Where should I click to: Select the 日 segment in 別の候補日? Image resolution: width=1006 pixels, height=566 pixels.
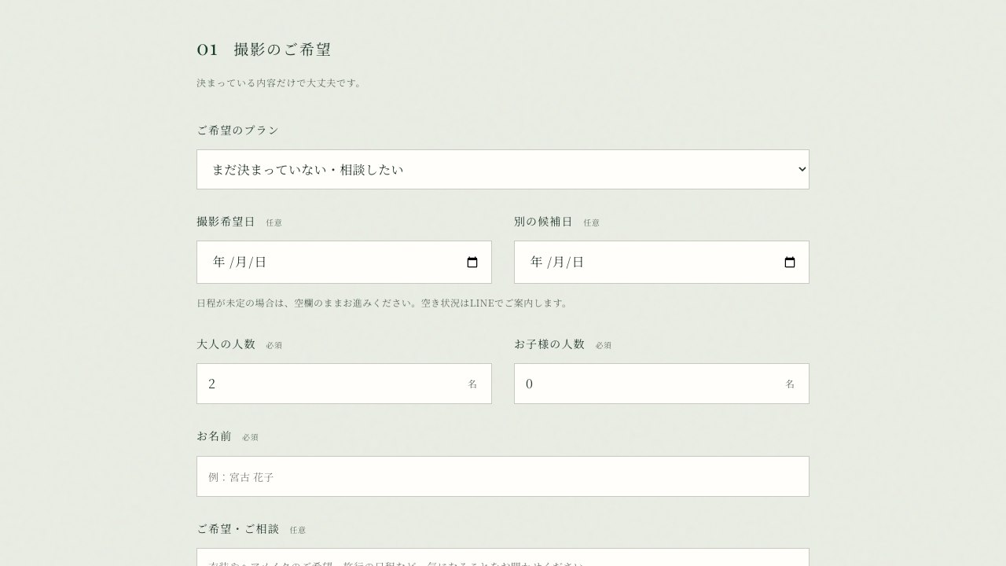click(578, 262)
